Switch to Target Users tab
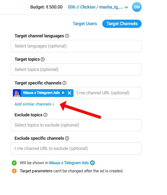The height and width of the screenshot is (195, 167). pyautogui.click(x=85, y=24)
